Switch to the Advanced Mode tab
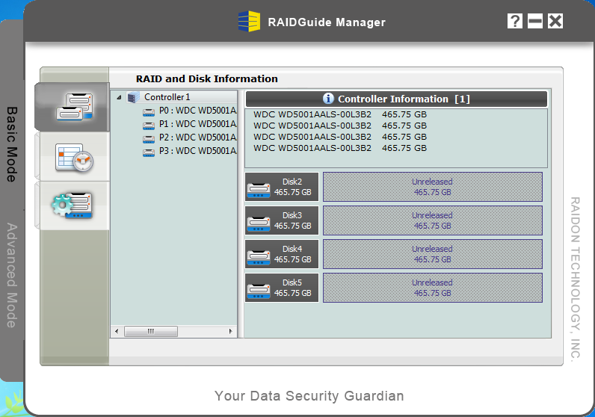 click(x=12, y=274)
